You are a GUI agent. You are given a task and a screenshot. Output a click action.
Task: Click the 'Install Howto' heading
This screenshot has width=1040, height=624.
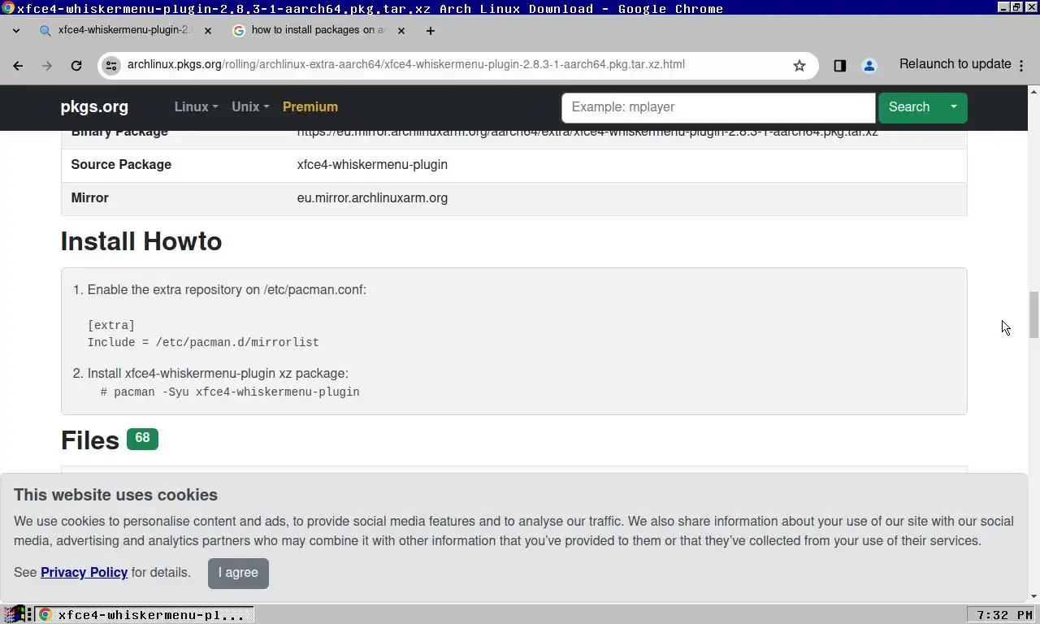(x=141, y=241)
